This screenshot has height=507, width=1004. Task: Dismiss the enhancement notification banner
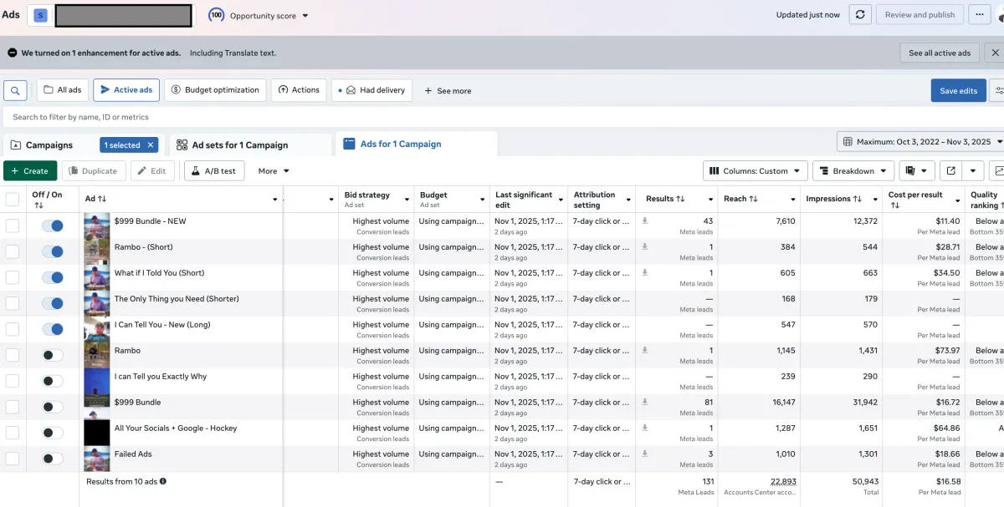point(995,53)
